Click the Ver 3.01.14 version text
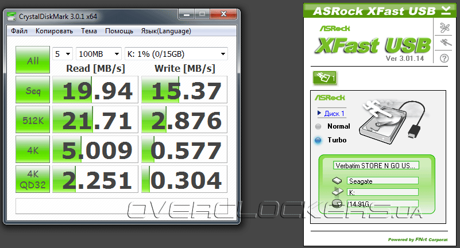 405,59
